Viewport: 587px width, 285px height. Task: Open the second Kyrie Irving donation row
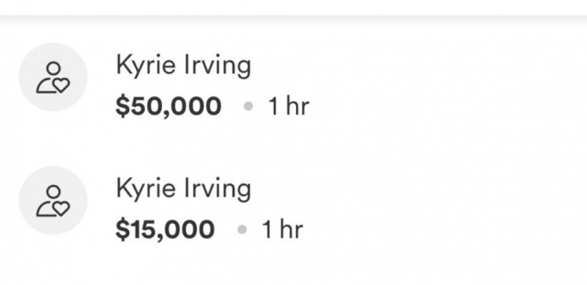pyautogui.click(x=293, y=200)
